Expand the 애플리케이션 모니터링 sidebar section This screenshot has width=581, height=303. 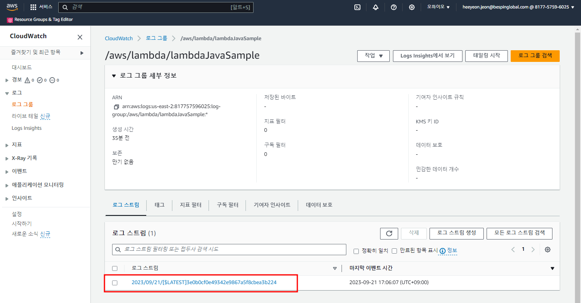coord(7,186)
